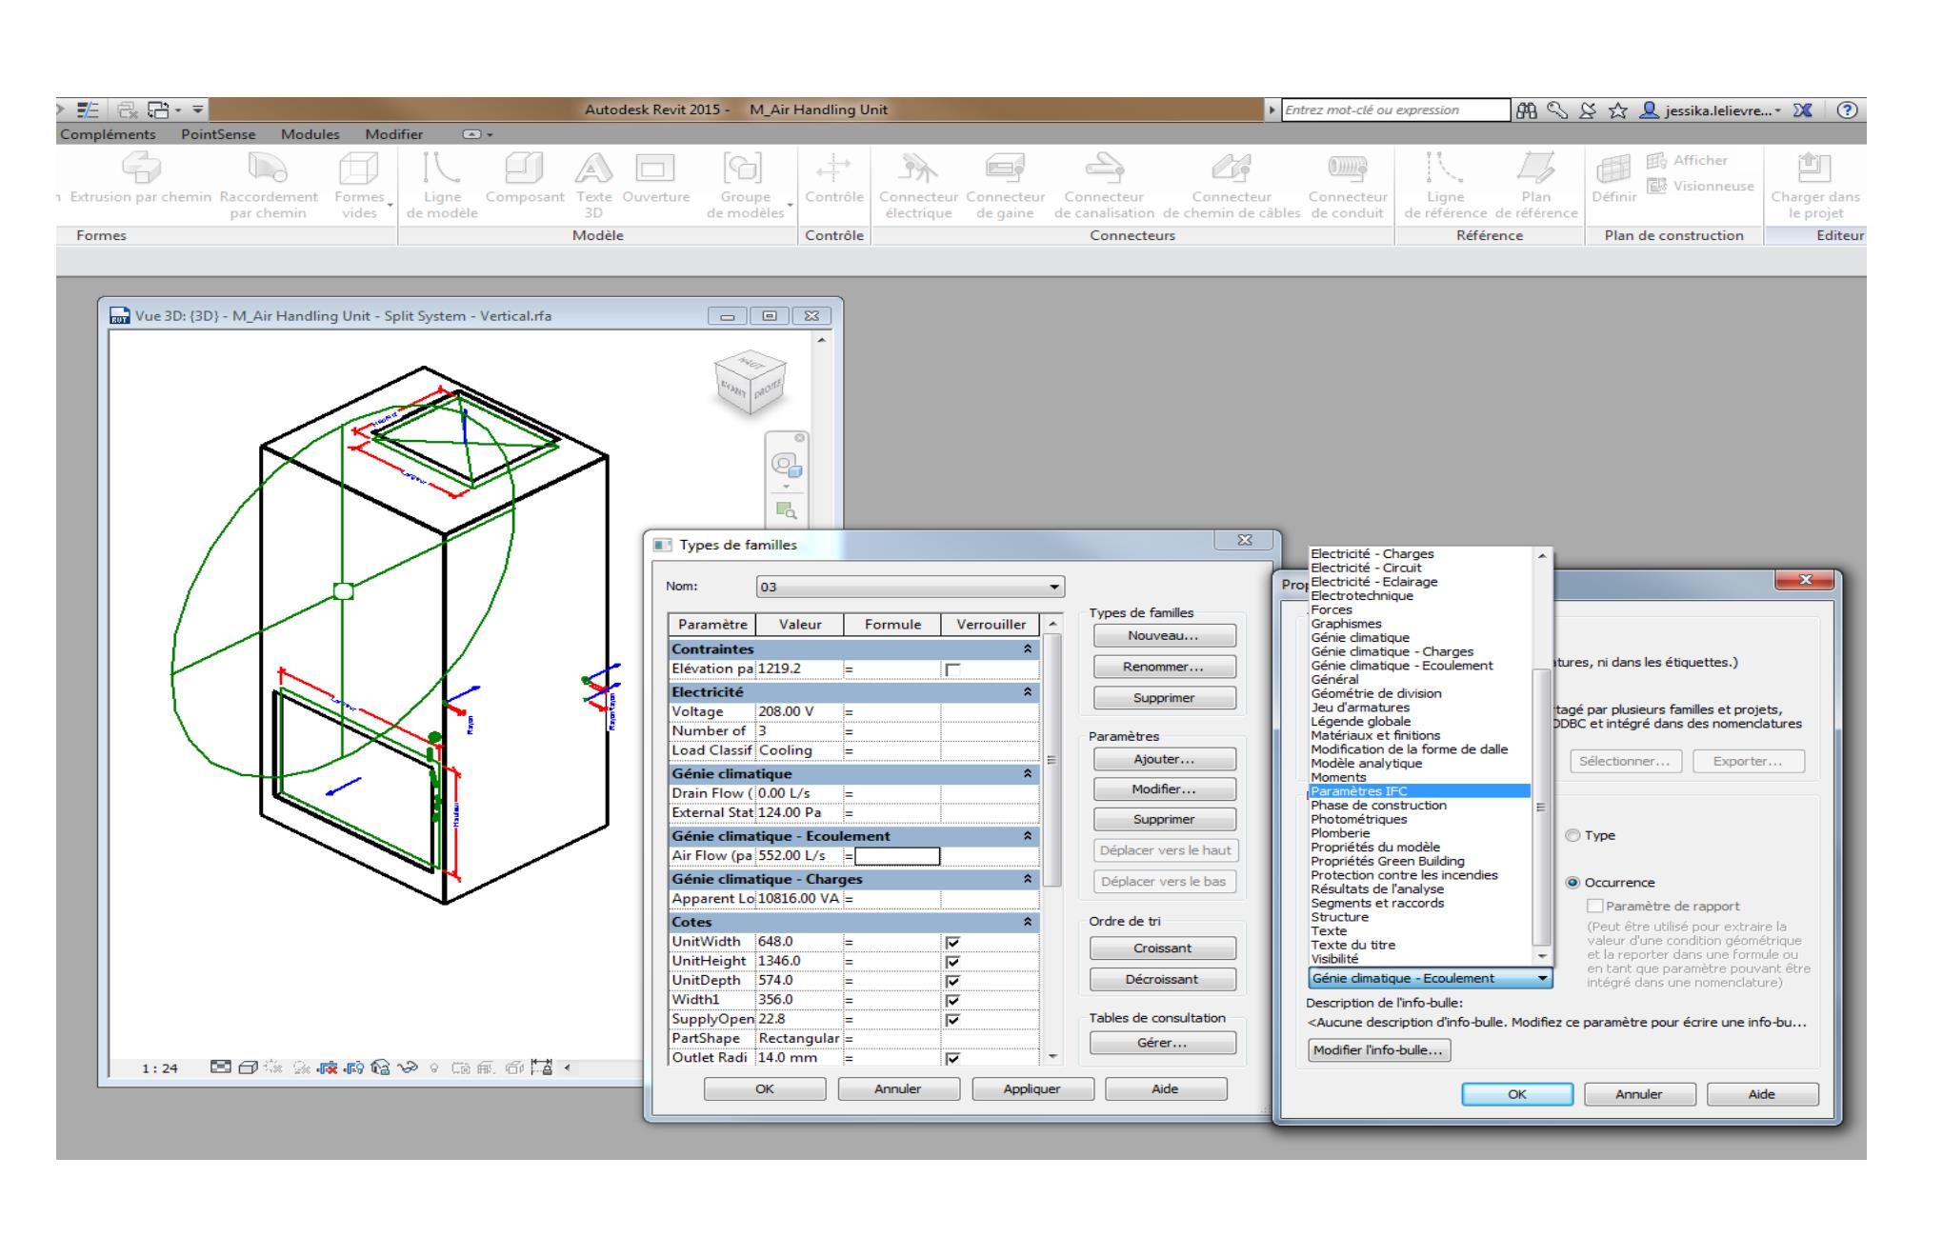1943x1257 pixels.
Task: Open the Nom type name dropdown
Action: (1053, 588)
